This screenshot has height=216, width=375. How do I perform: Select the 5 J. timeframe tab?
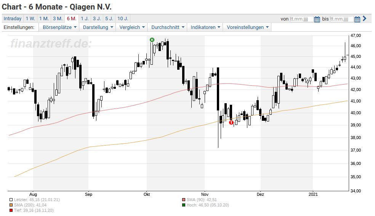(109, 19)
